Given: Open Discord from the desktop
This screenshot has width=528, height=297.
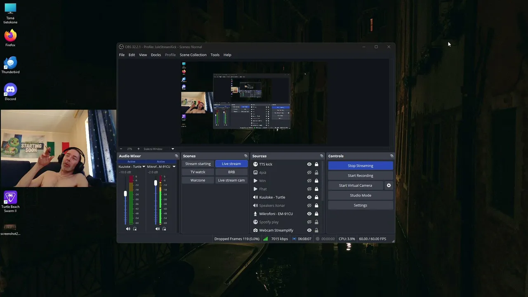Looking at the screenshot, I should [x=10, y=92].
